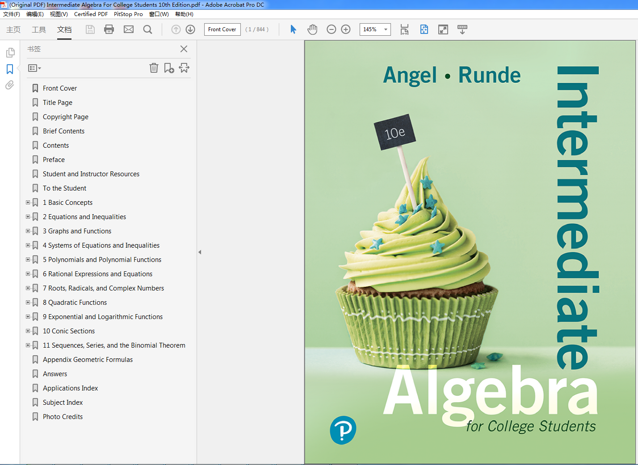Open the Search magnifier tool
The height and width of the screenshot is (465, 638).
pyautogui.click(x=147, y=29)
